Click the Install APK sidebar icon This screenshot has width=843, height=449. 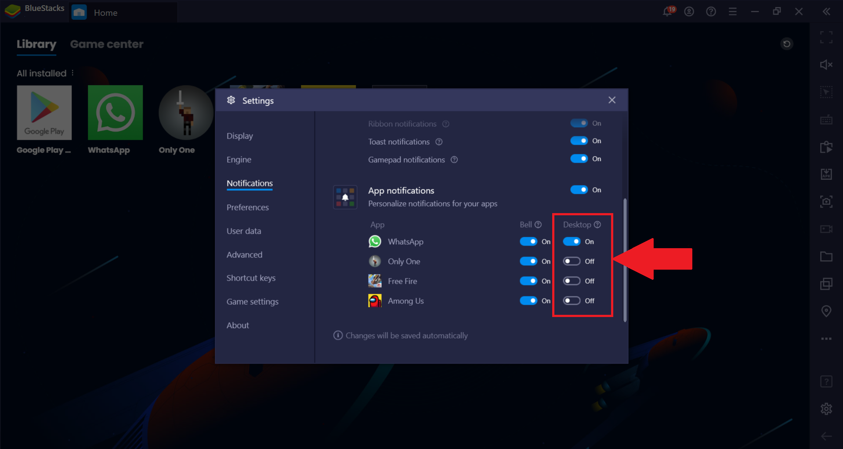click(x=826, y=174)
